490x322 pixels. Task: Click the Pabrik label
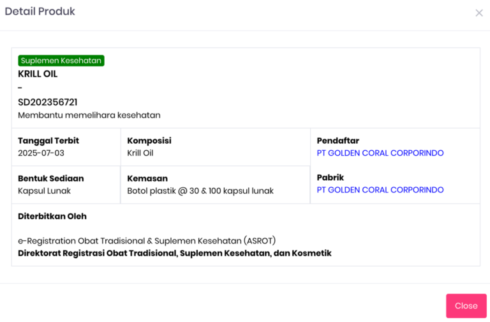point(330,178)
